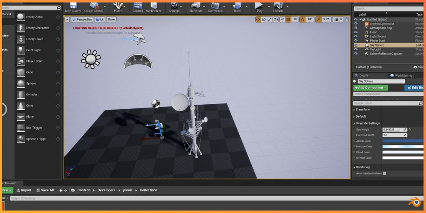426x213 pixels.
Task: Open the Lit view mode menu
Action: click(x=99, y=19)
